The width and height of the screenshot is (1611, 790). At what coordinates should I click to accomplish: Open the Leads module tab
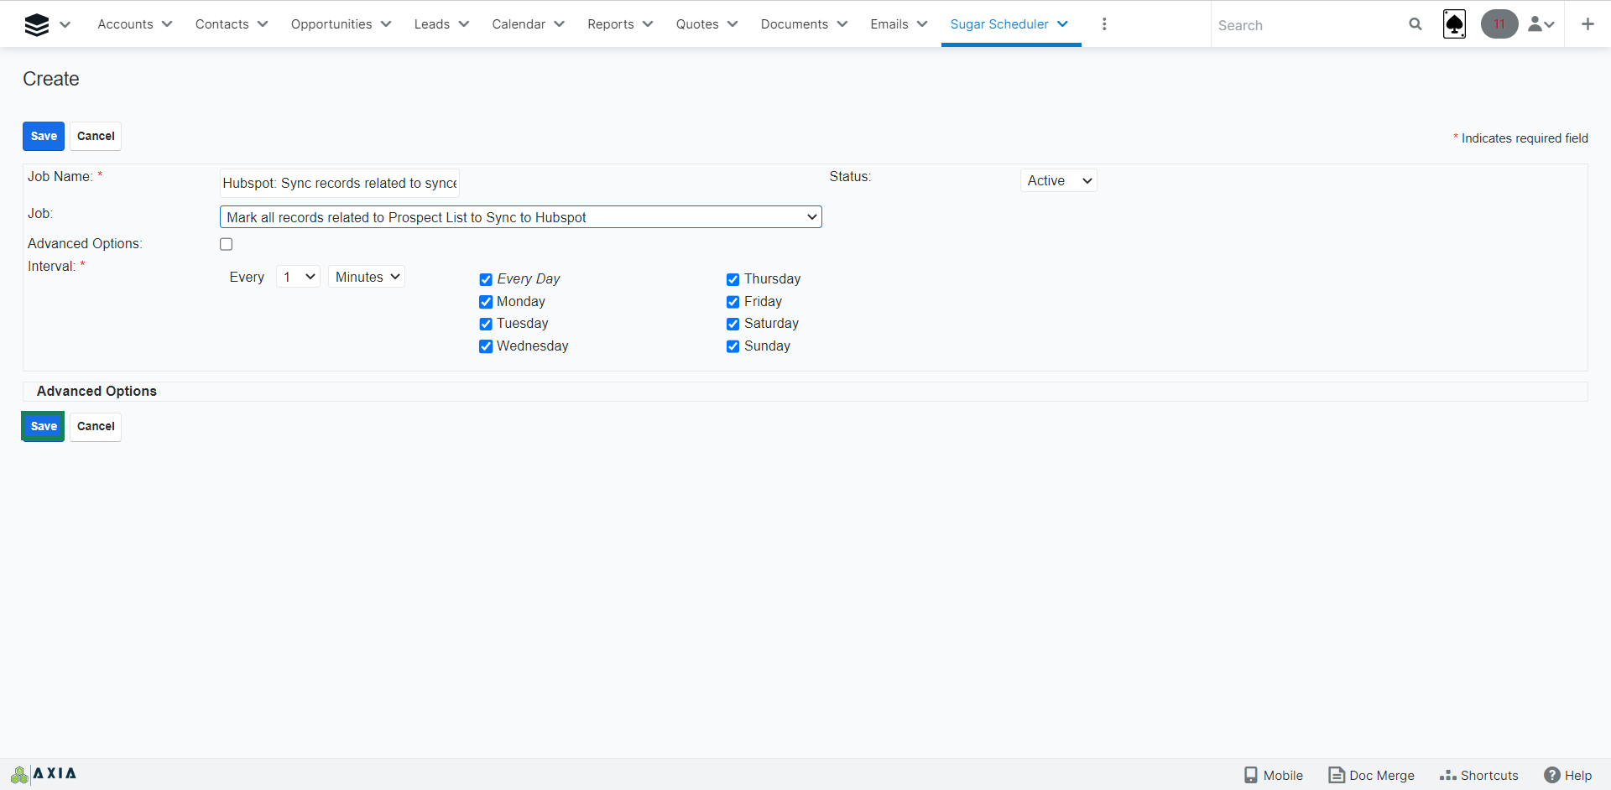click(x=431, y=24)
